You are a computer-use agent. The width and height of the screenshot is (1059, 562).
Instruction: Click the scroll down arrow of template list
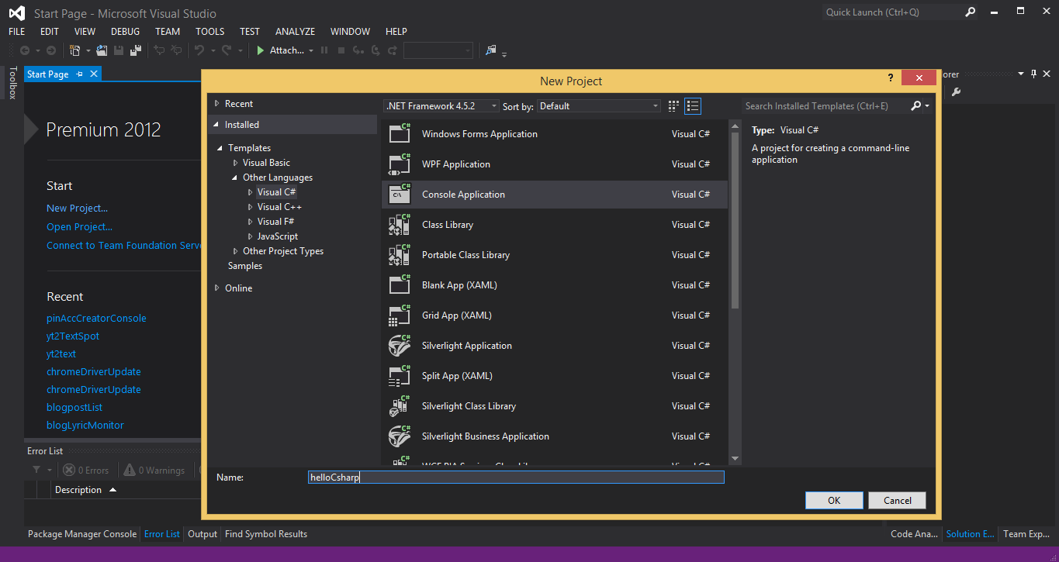(x=735, y=459)
